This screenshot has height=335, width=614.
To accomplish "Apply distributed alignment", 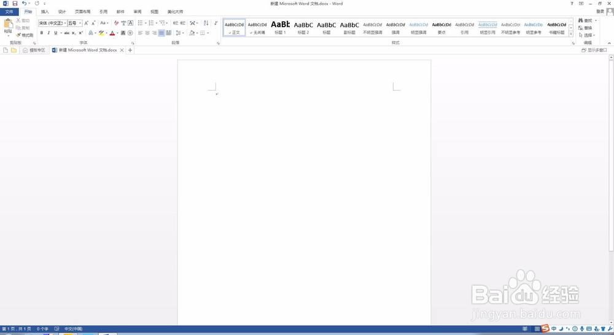I will [x=168, y=33].
